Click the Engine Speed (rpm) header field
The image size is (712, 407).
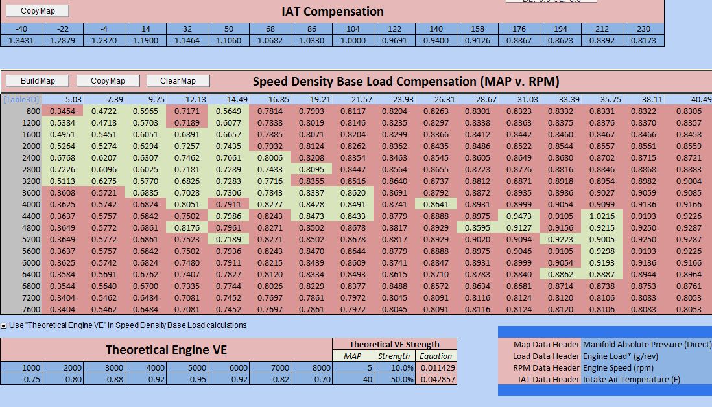[x=646, y=367]
